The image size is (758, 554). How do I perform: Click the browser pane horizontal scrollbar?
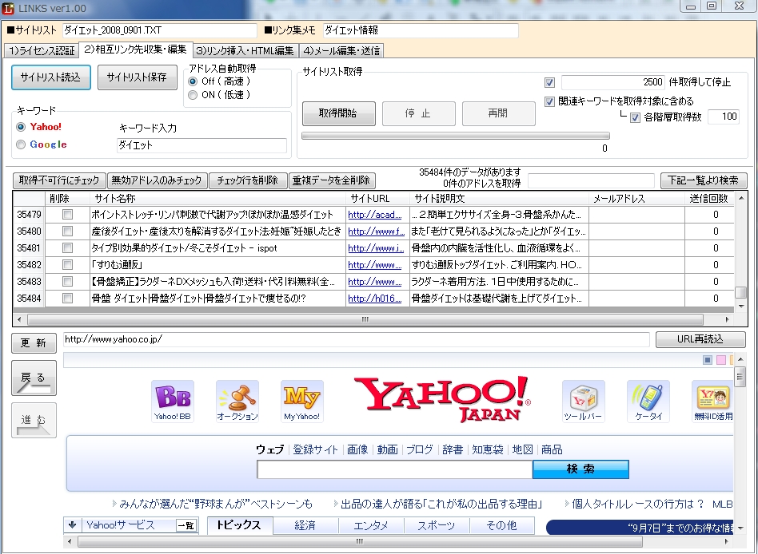point(360,541)
